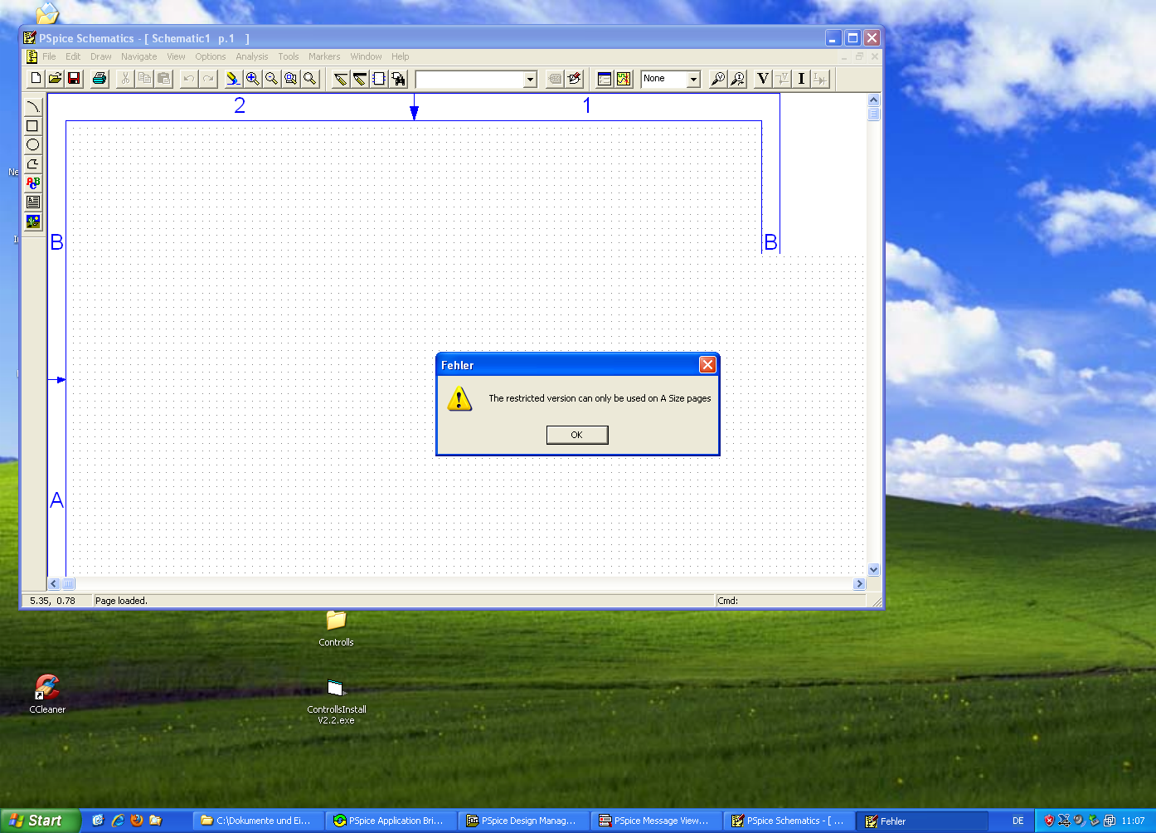
Task: Switch to PSpice Design Manager taskbar button
Action: pyautogui.click(x=522, y=821)
